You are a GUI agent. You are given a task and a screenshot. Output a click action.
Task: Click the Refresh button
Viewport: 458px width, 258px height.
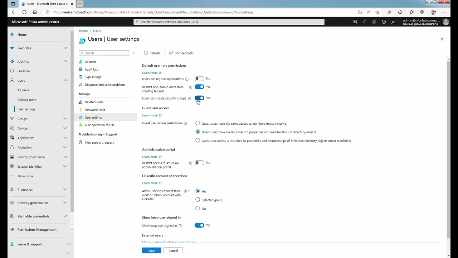click(x=152, y=53)
